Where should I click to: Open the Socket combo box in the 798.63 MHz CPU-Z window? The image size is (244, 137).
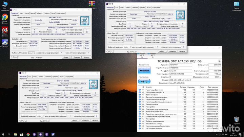tap(31, 53)
